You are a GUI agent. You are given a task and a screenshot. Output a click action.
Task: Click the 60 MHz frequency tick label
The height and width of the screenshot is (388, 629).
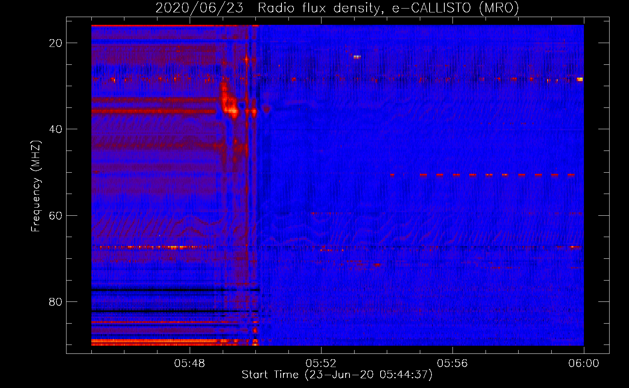[x=56, y=215]
